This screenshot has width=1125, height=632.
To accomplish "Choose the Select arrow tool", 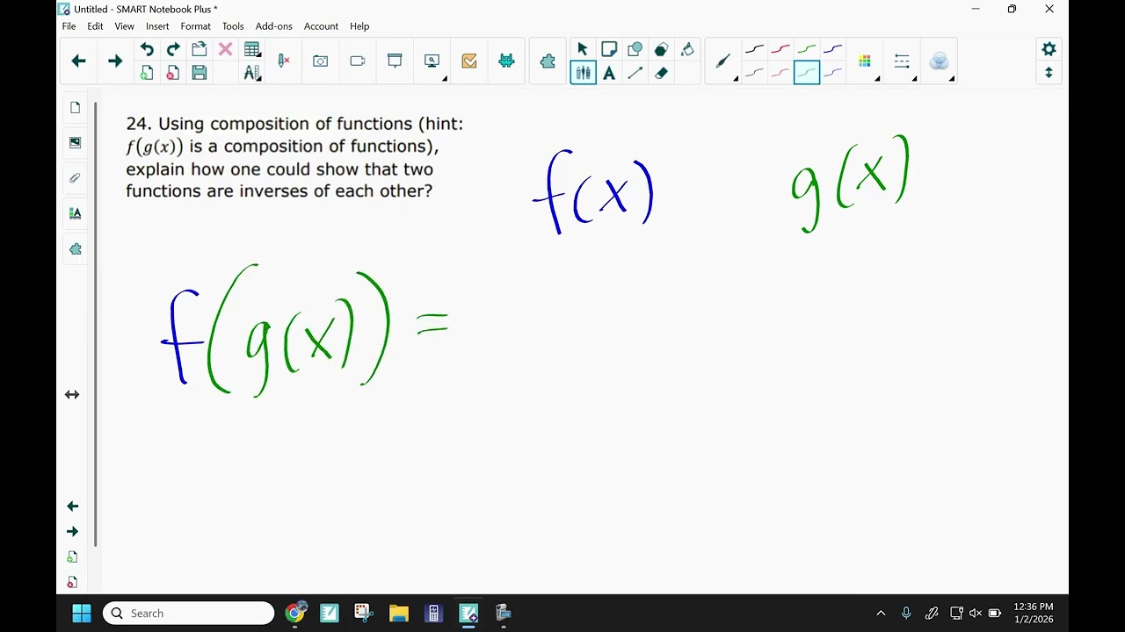I will 582,49.
